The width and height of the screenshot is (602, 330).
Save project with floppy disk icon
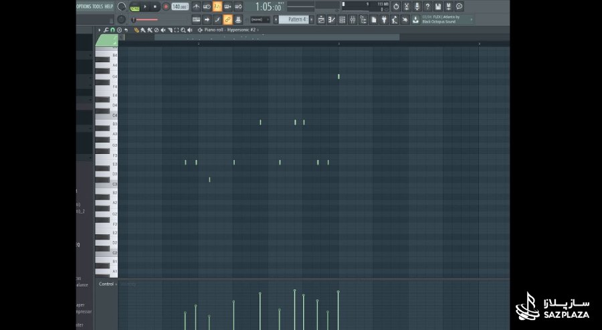(x=437, y=7)
